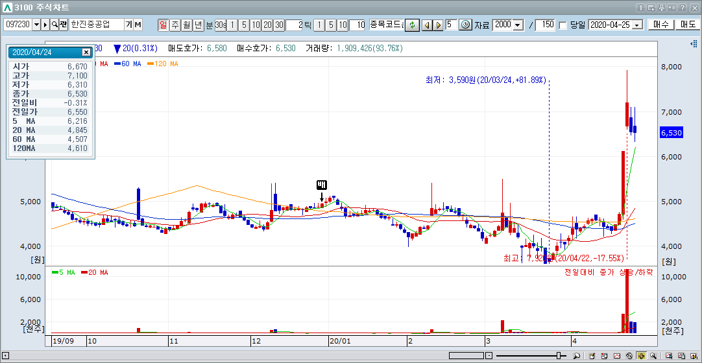Click the small minus button left of slider
Screen dimensions: 702x363
point(489,357)
